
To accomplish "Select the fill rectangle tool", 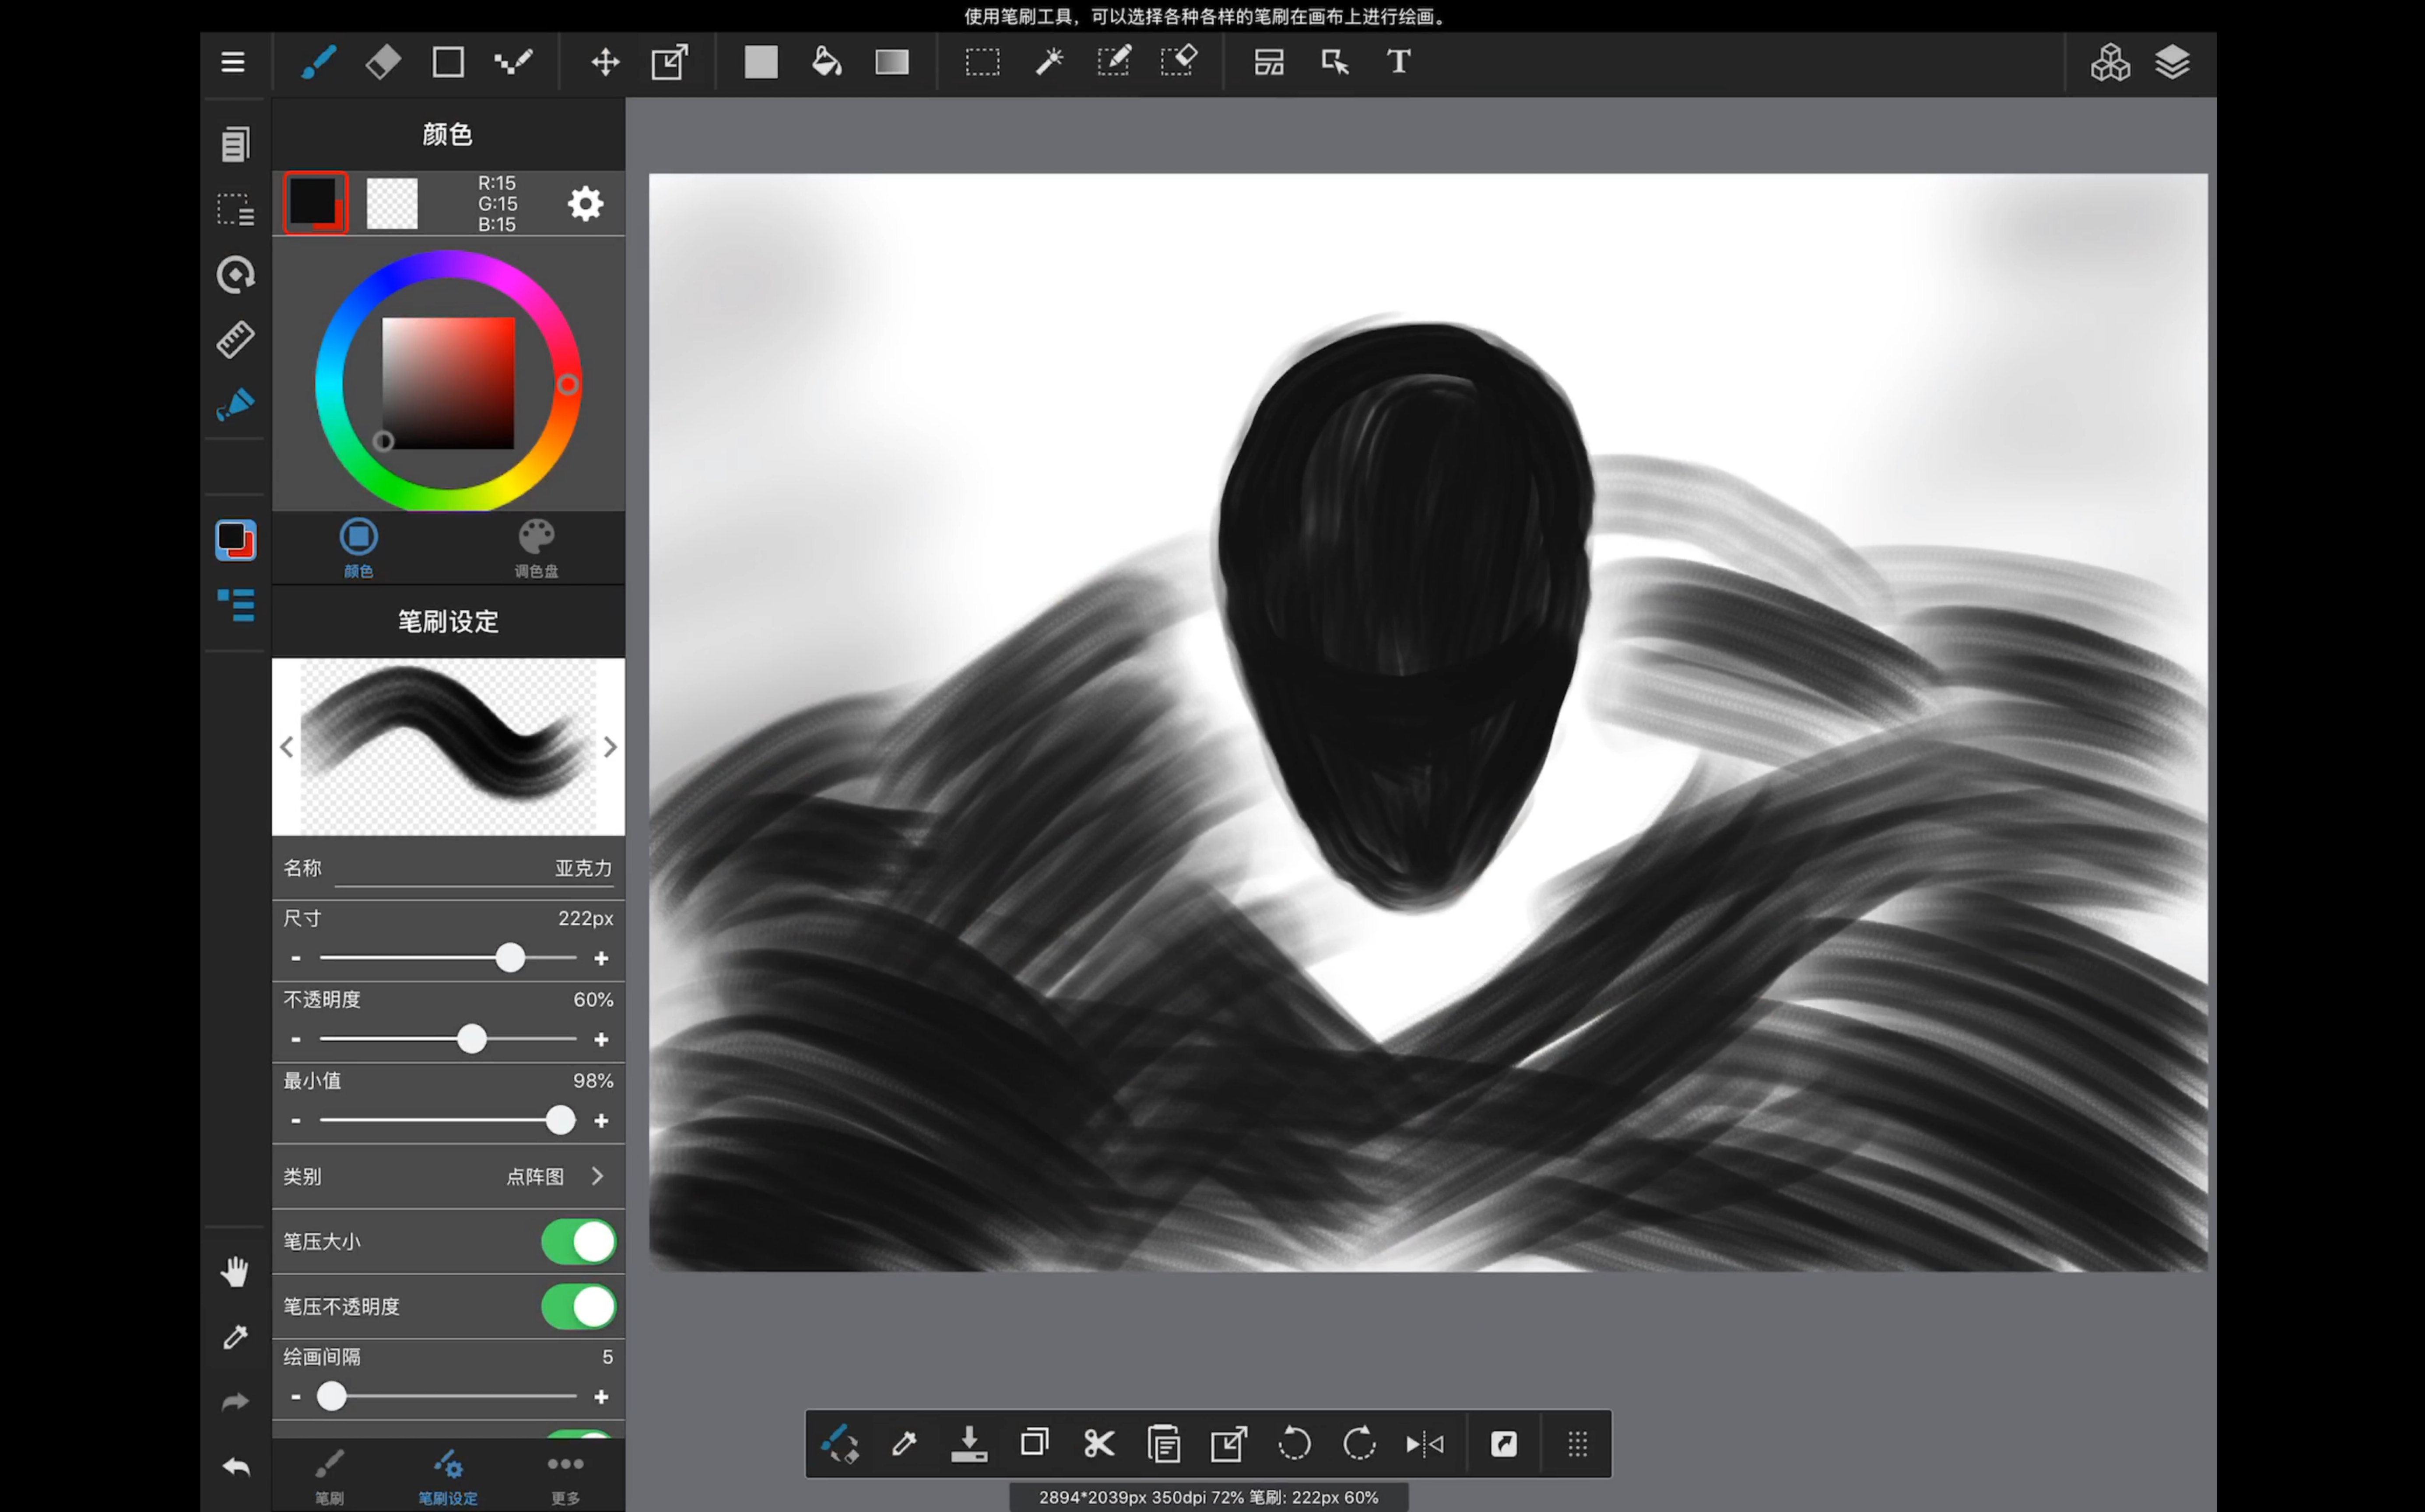I will pyautogui.click(x=762, y=62).
